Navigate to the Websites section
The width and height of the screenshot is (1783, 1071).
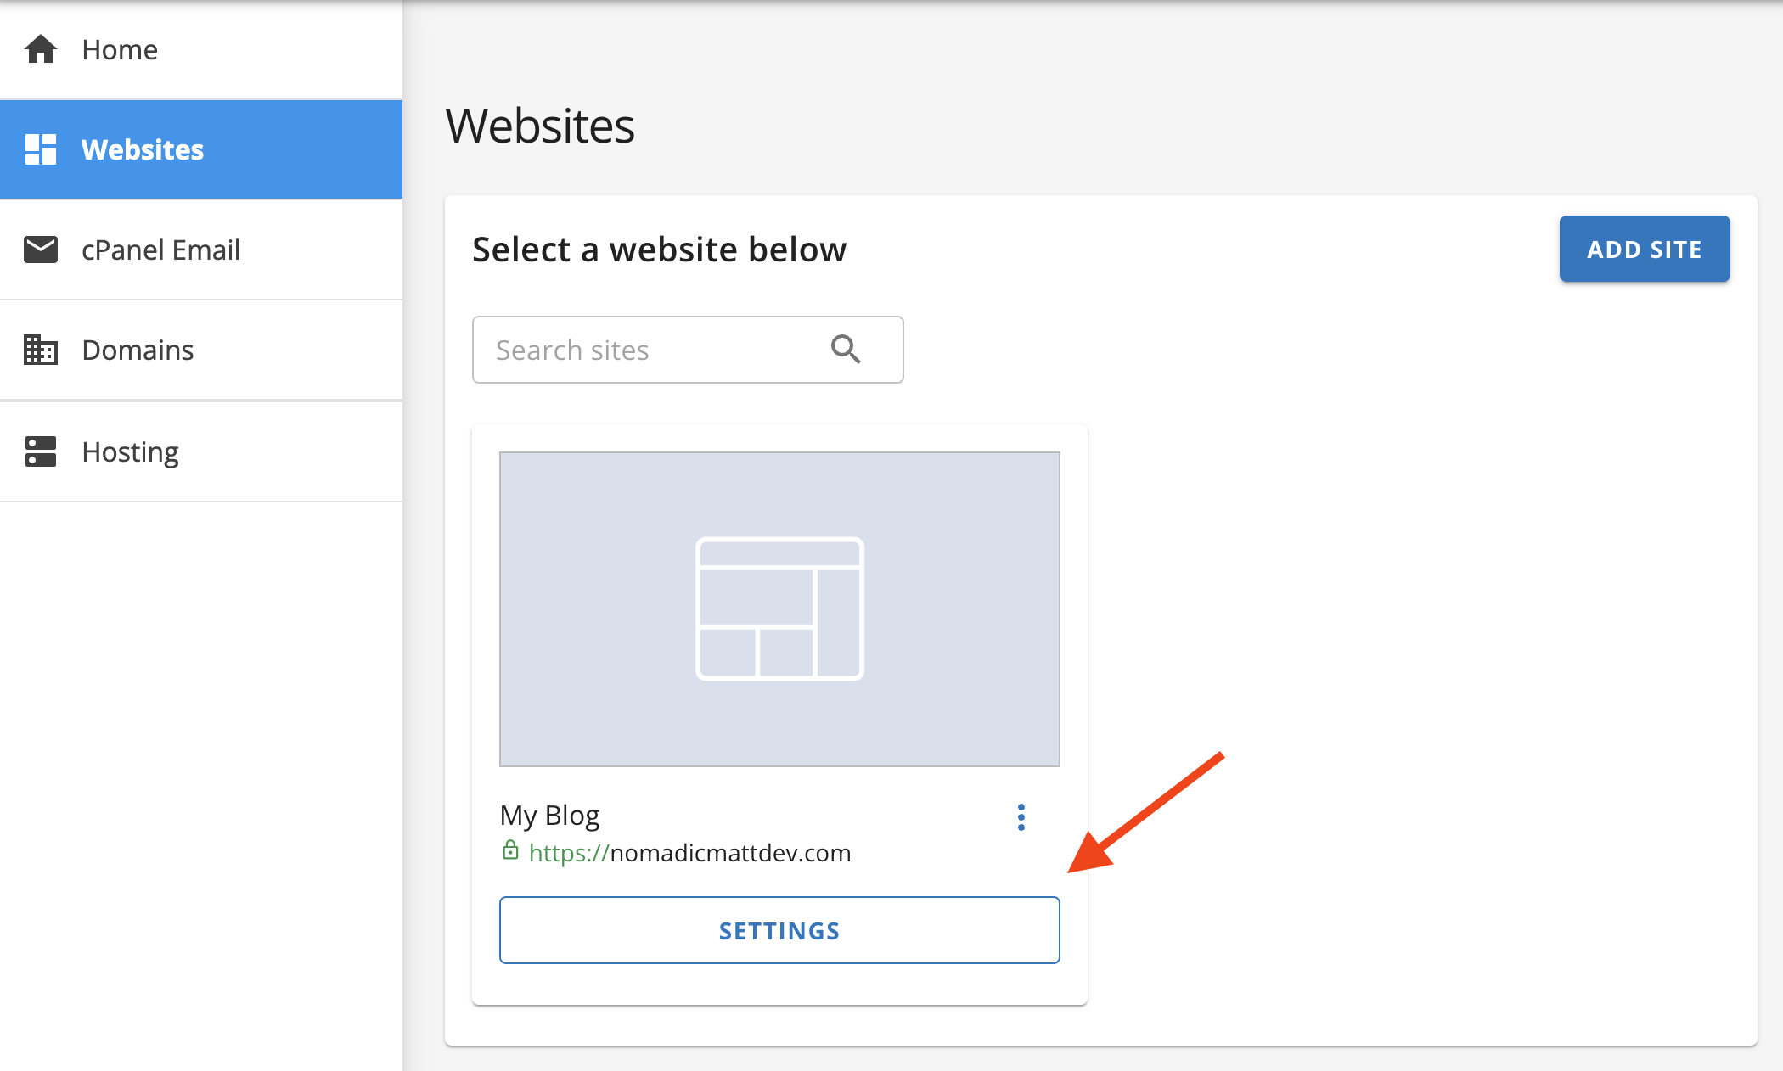point(142,149)
